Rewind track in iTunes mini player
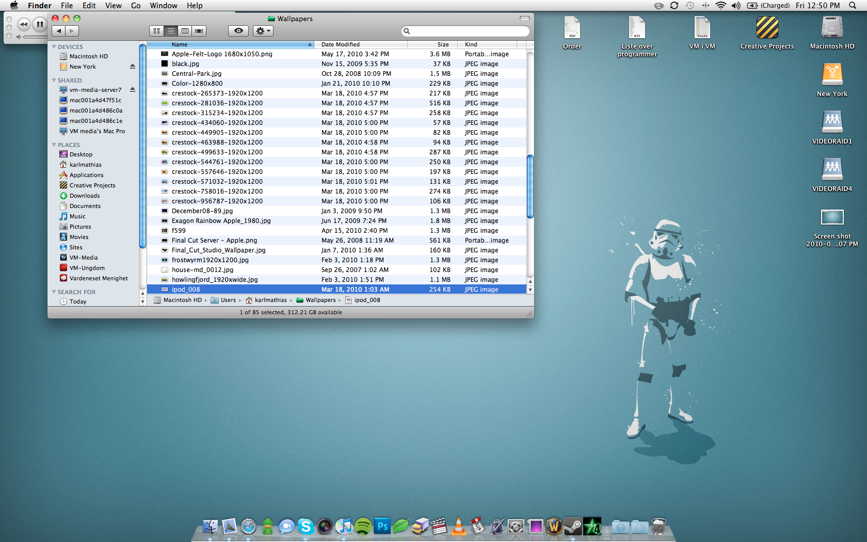 point(23,24)
